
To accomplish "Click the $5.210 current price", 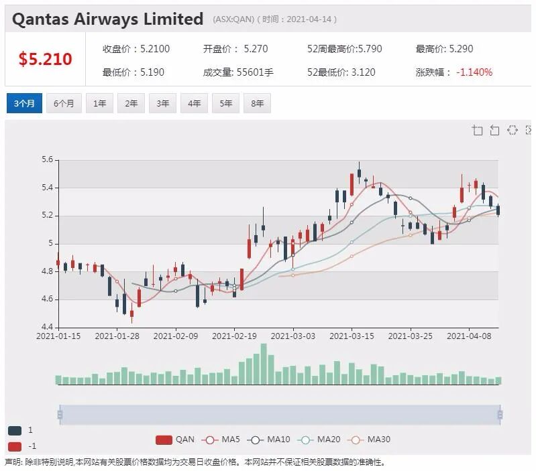I will point(45,59).
